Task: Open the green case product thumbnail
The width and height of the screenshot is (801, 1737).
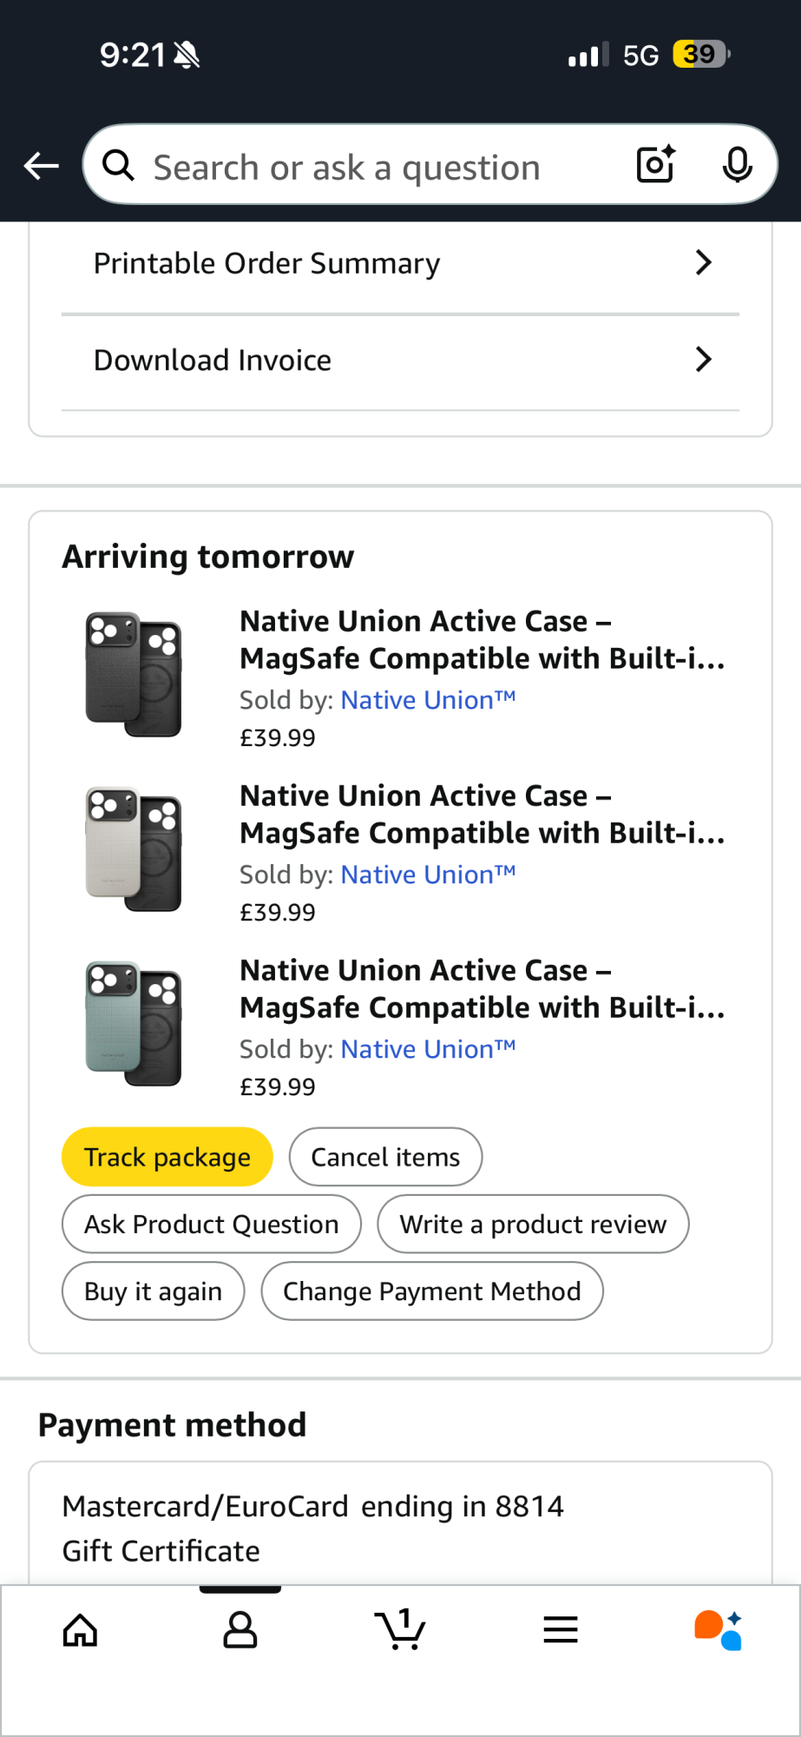Action: 134,1024
